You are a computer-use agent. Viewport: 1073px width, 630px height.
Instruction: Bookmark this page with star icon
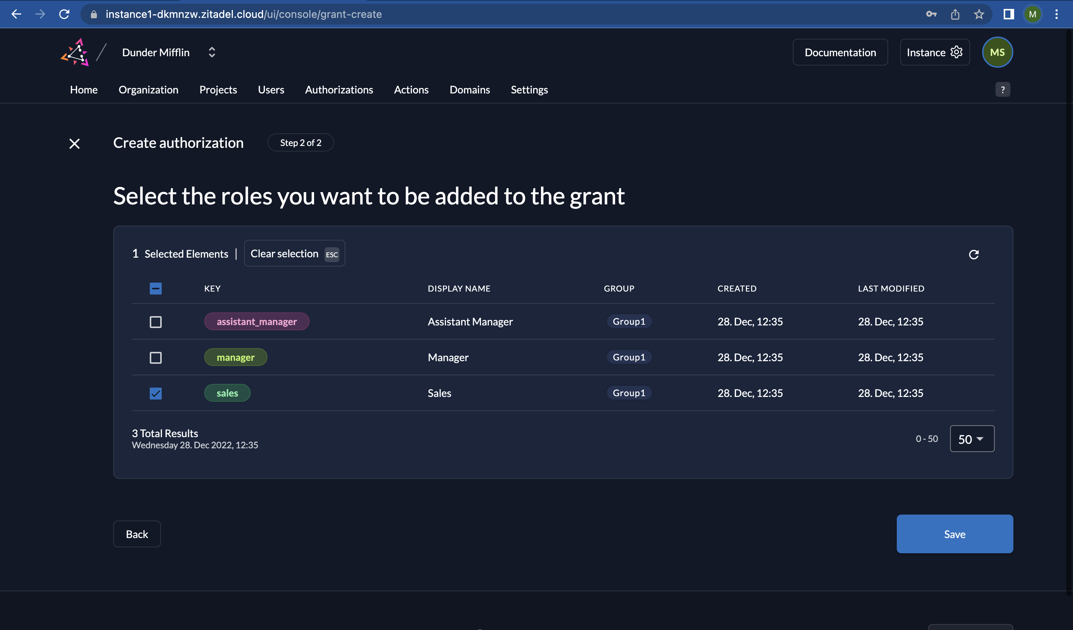click(x=979, y=14)
